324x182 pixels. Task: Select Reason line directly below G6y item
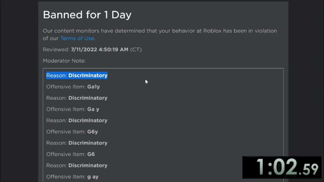click(x=77, y=143)
